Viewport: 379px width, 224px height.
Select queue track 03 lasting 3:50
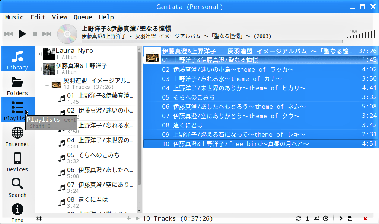[261, 79]
